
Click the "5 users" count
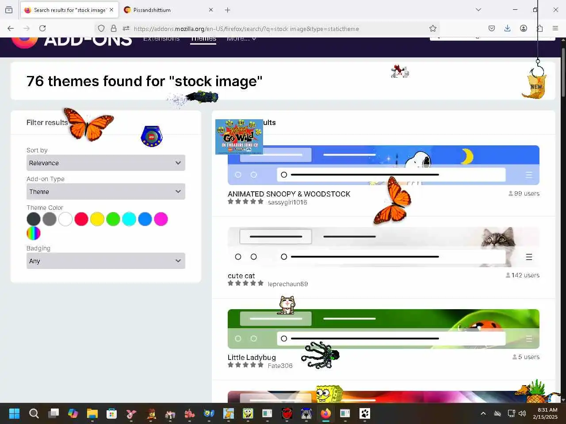click(526, 357)
